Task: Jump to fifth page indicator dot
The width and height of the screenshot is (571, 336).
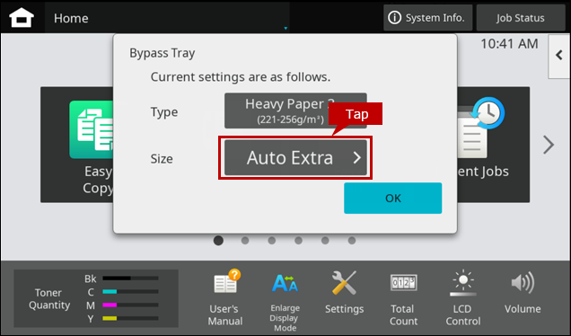Action: [x=325, y=241]
